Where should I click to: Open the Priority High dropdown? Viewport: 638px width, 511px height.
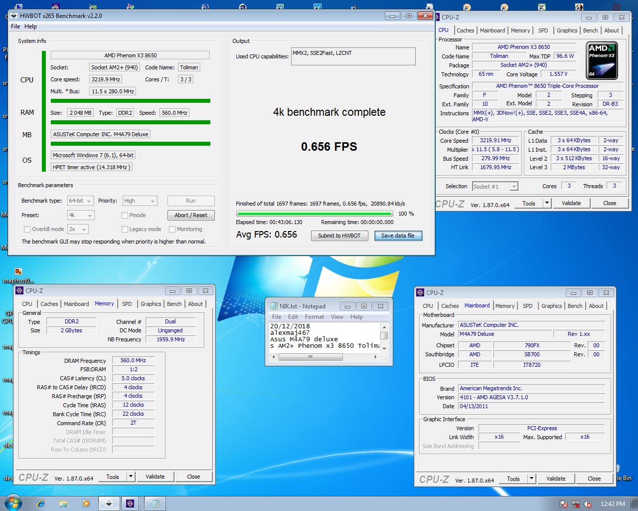(x=140, y=201)
